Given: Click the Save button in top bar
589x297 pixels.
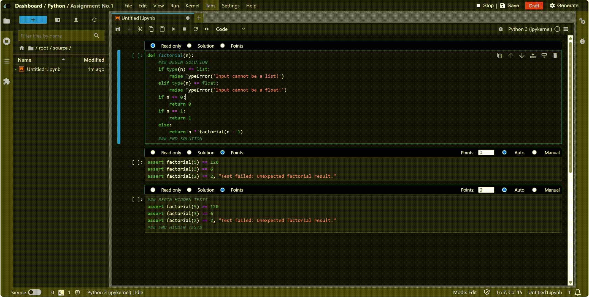Looking at the screenshot, I should (x=510, y=5).
